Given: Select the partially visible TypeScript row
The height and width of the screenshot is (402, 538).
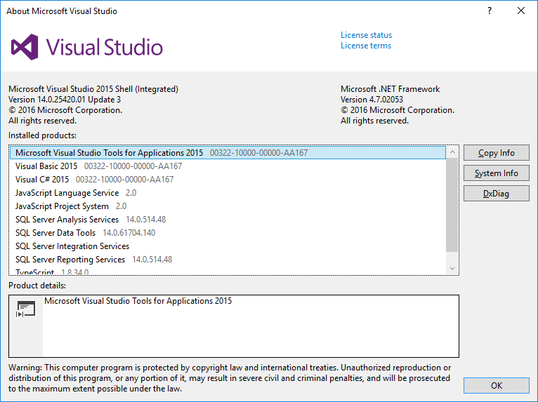Looking at the screenshot, I should [x=228, y=271].
